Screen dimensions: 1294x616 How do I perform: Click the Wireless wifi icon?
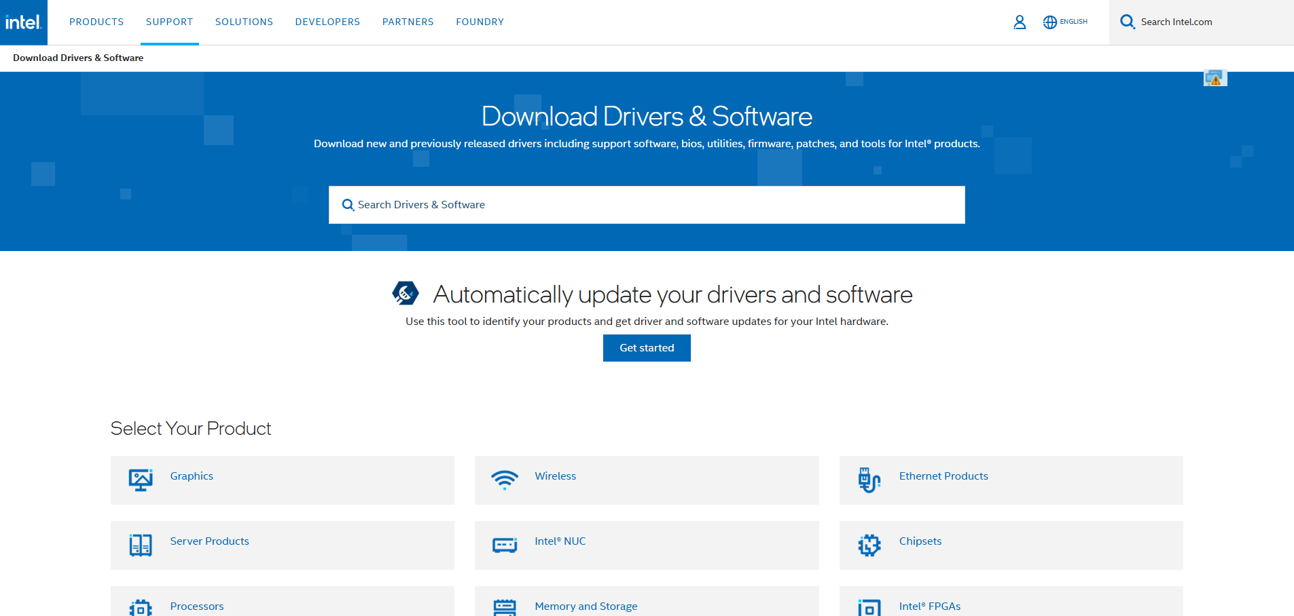pyautogui.click(x=505, y=480)
